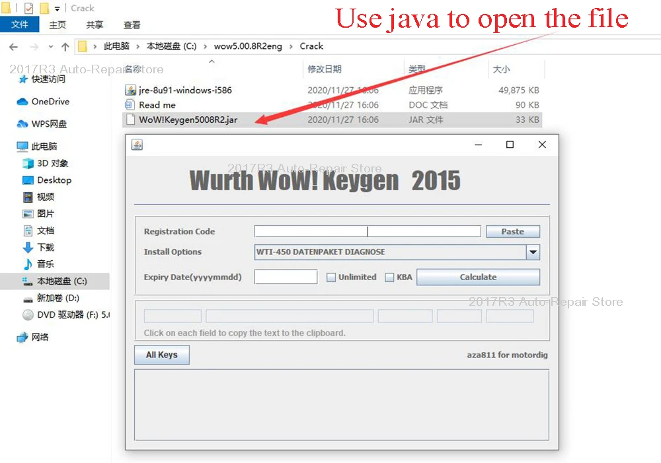This screenshot has height=463, width=661.
Task: Expand chevron after wow5.00.8R2eng in path
Action: (x=291, y=46)
